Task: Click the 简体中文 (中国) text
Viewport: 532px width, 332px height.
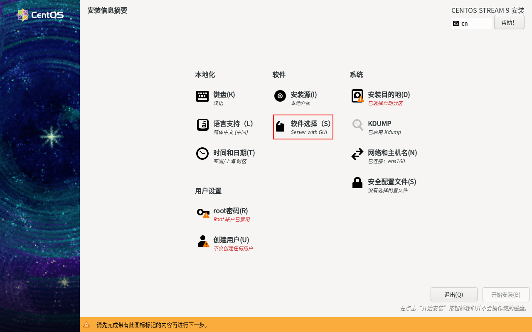Action: [x=231, y=132]
